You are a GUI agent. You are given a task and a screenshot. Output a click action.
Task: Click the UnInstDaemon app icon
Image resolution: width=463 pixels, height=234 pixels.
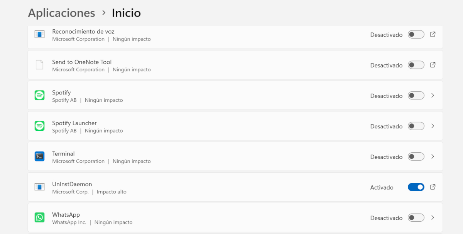coord(39,187)
